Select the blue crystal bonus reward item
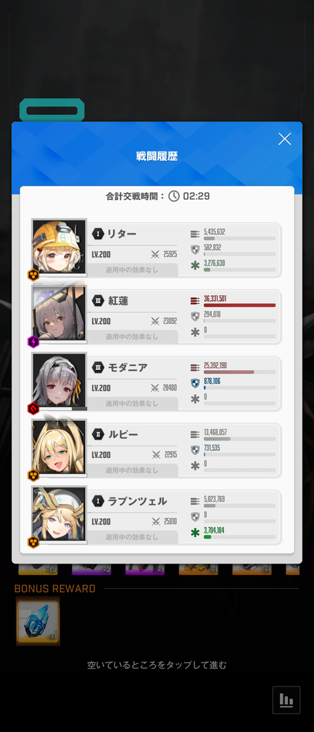Screen dimensions: 314x732 (x=39, y=622)
